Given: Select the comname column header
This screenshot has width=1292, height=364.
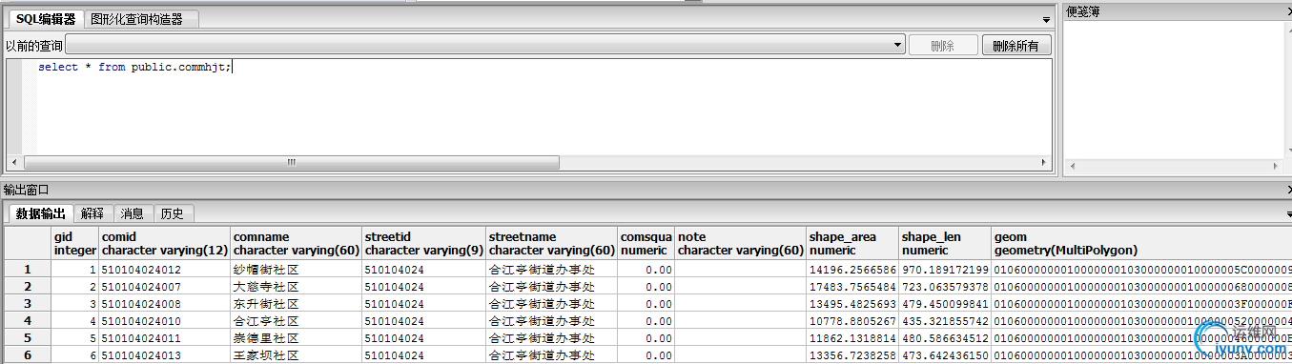Looking at the screenshot, I should [x=296, y=243].
